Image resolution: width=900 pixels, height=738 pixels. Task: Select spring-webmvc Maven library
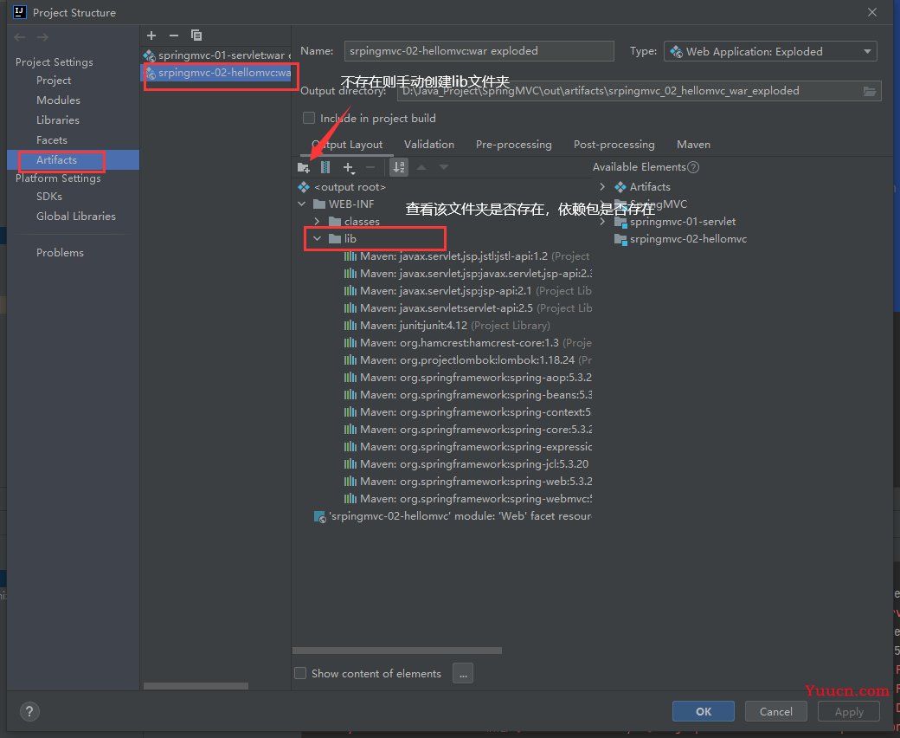click(468, 499)
